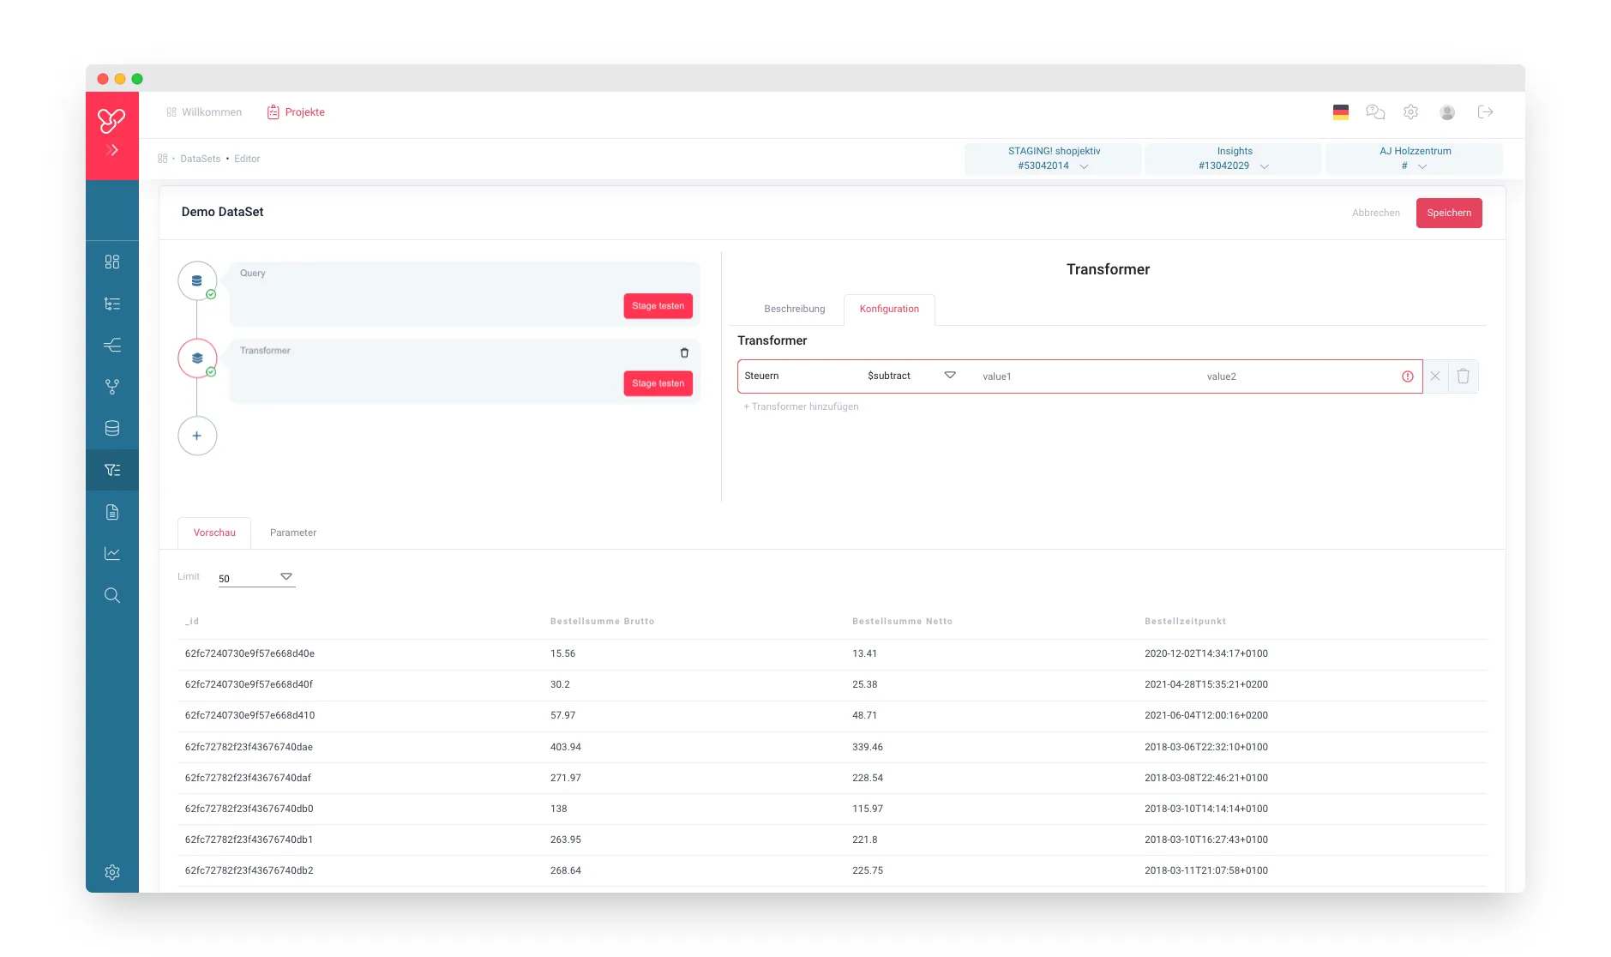Open the search magnifier in sidebar
The image size is (1611, 957).
[112, 595]
